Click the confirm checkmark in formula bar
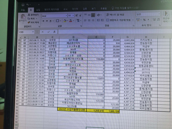 tap(49, 32)
